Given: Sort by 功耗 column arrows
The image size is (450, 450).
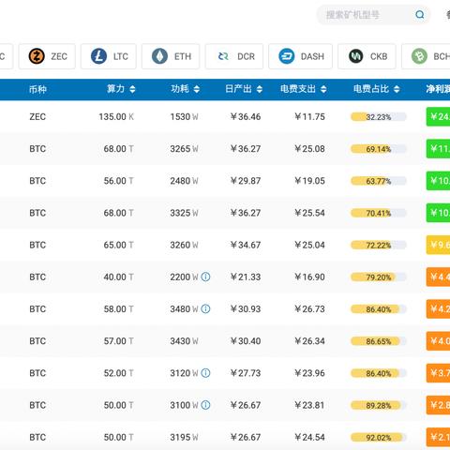Looking at the screenshot, I should point(197,89).
